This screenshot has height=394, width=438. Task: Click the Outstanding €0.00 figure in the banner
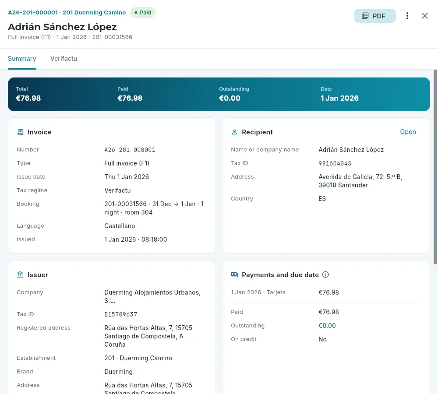click(230, 98)
